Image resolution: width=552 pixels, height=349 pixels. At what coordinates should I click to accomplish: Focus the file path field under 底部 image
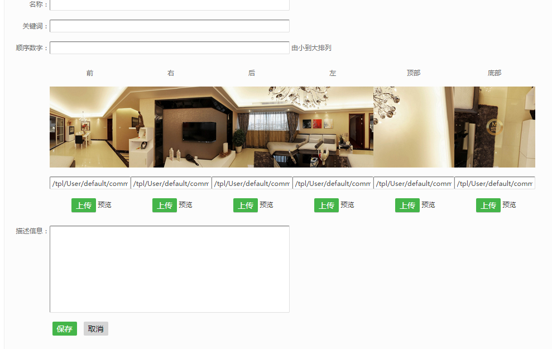click(x=495, y=183)
